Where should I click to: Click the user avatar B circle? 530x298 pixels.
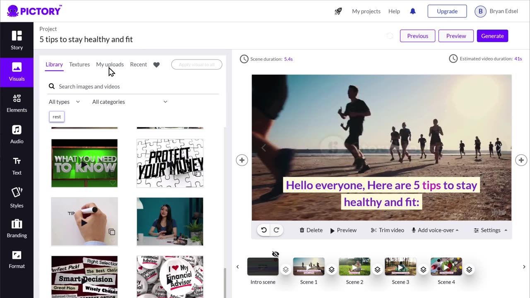480,11
